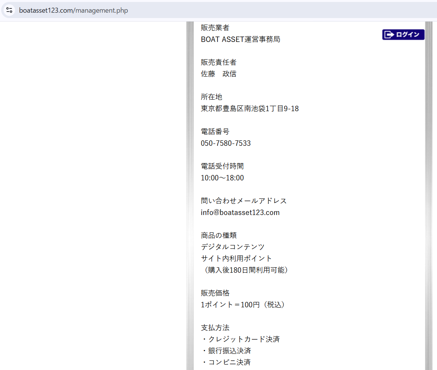The image size is (437, 370).
Task: Click the 販売業者 heading
Action: point(215,28)
